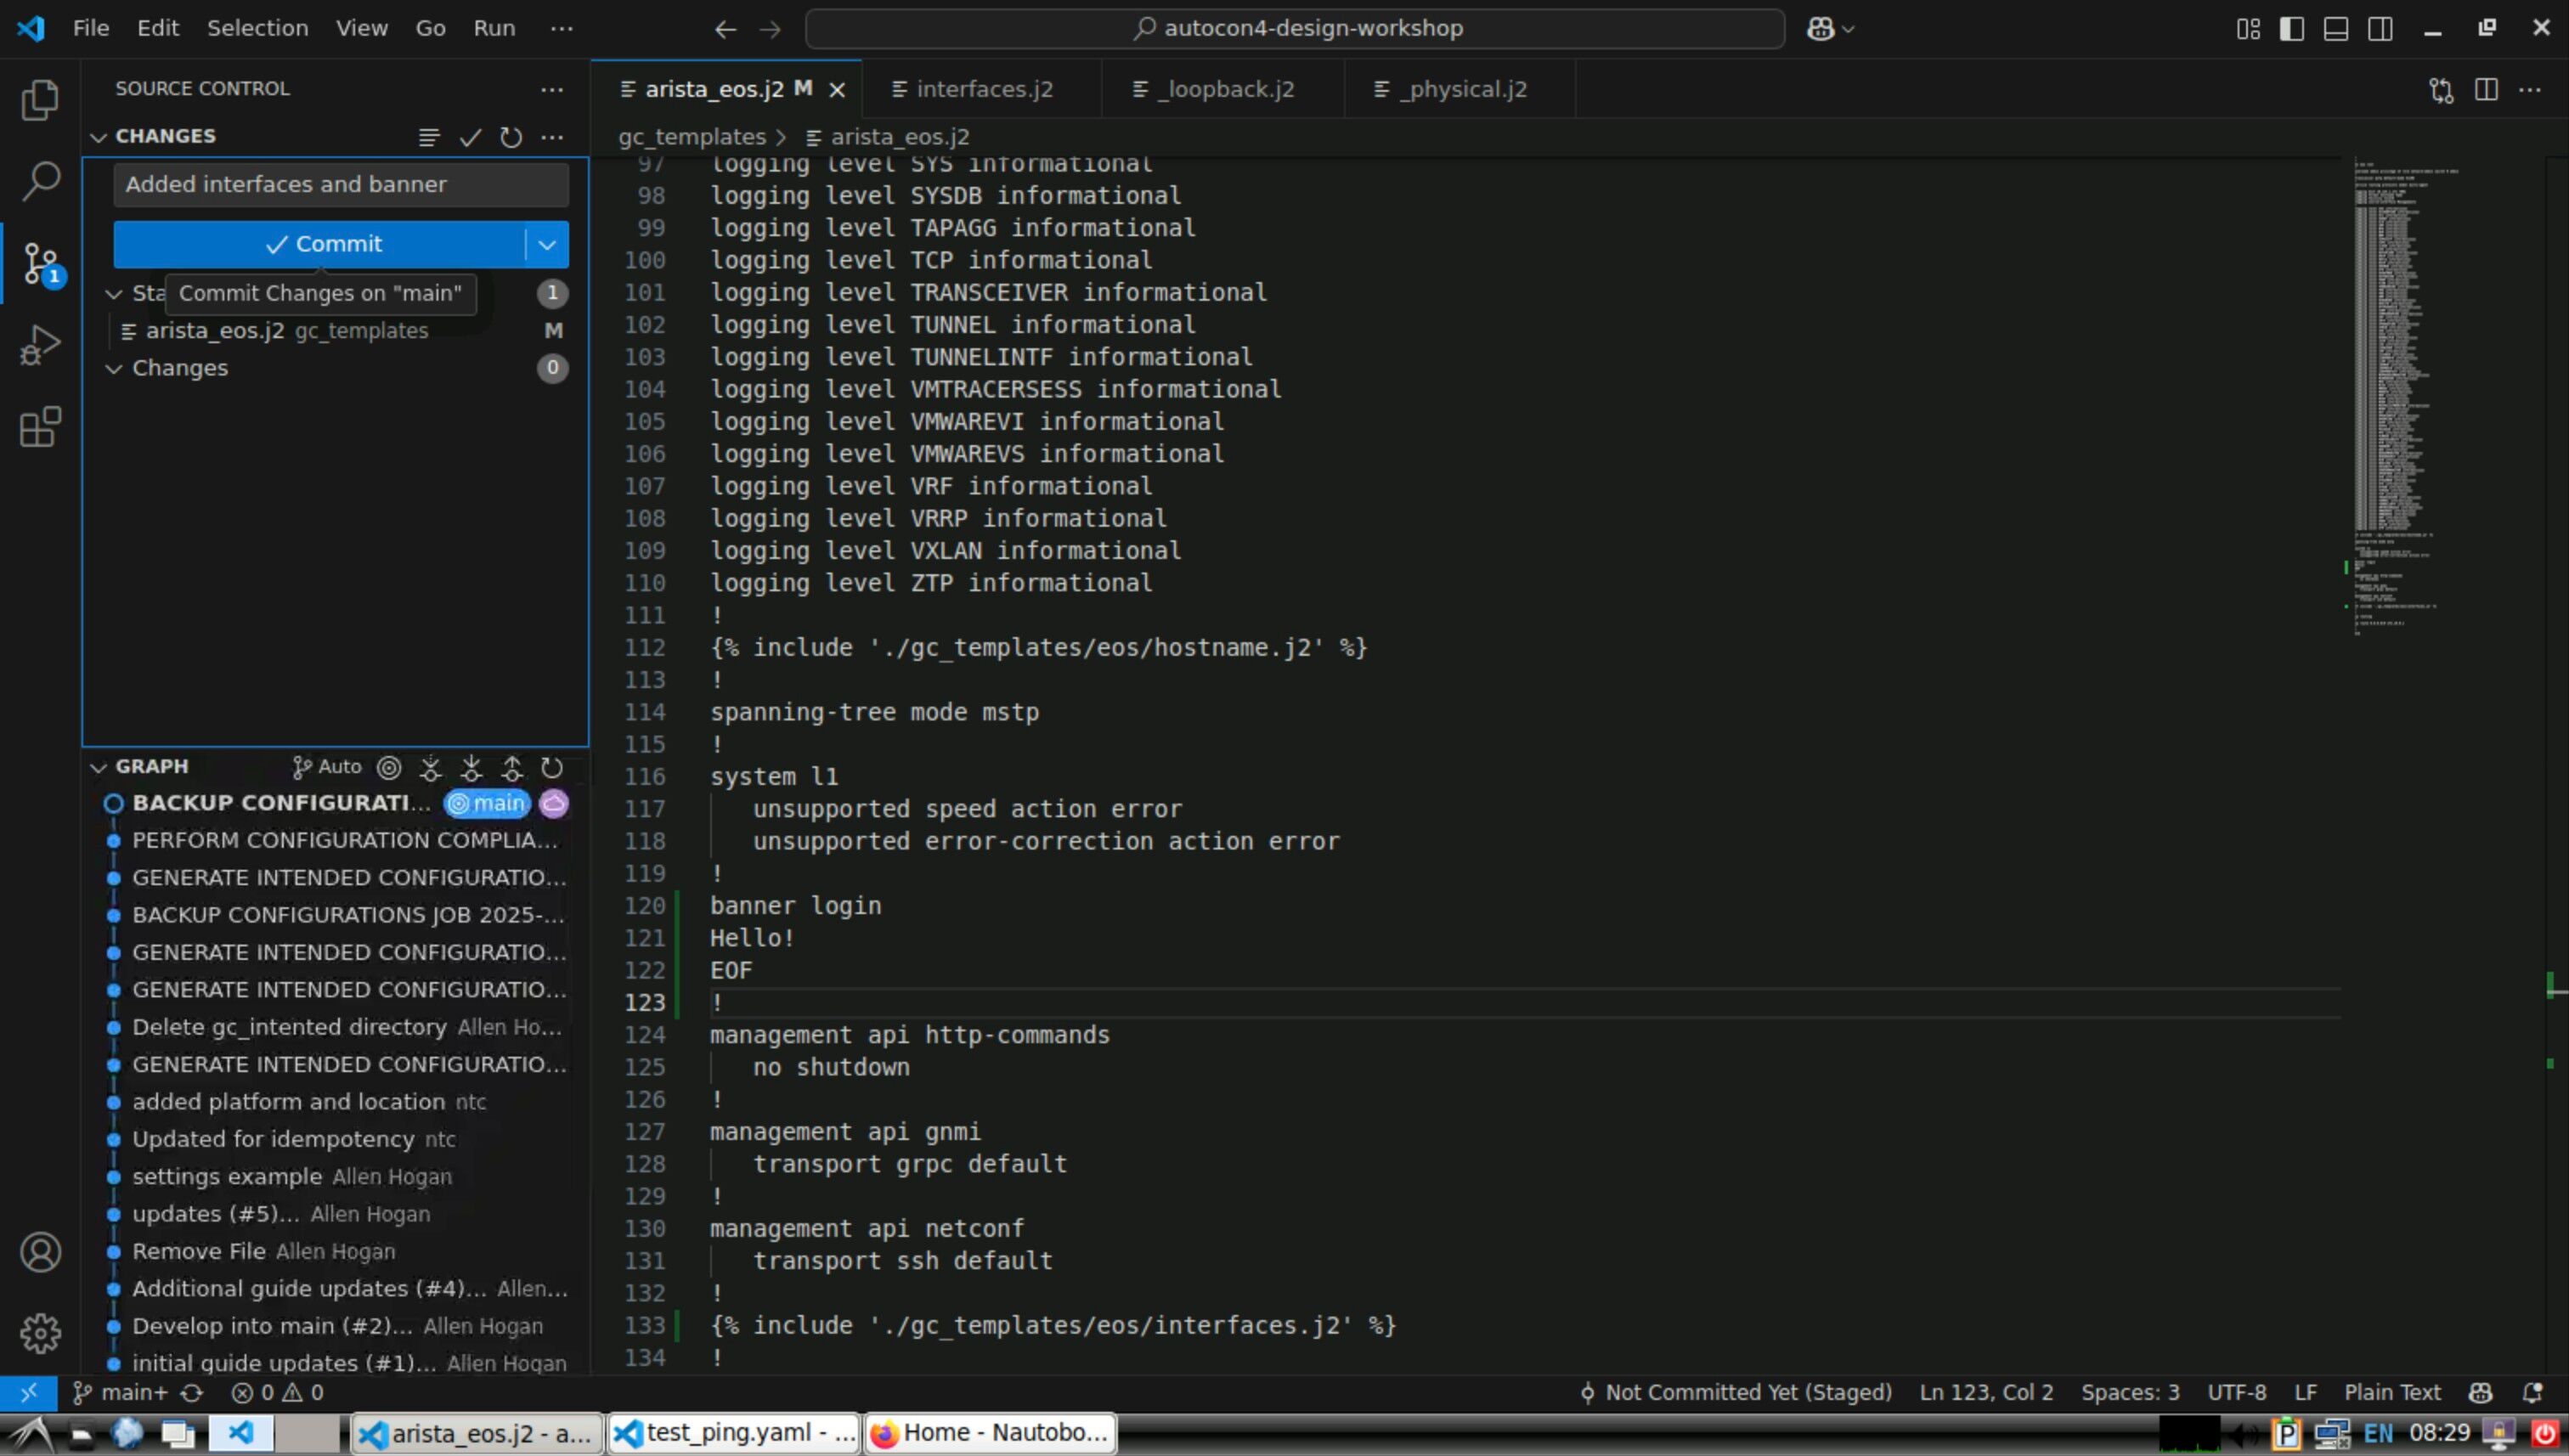Toggle the bottom panel layout button
Viewport: 2569px width, 1456px height.
click(2336, 29)
